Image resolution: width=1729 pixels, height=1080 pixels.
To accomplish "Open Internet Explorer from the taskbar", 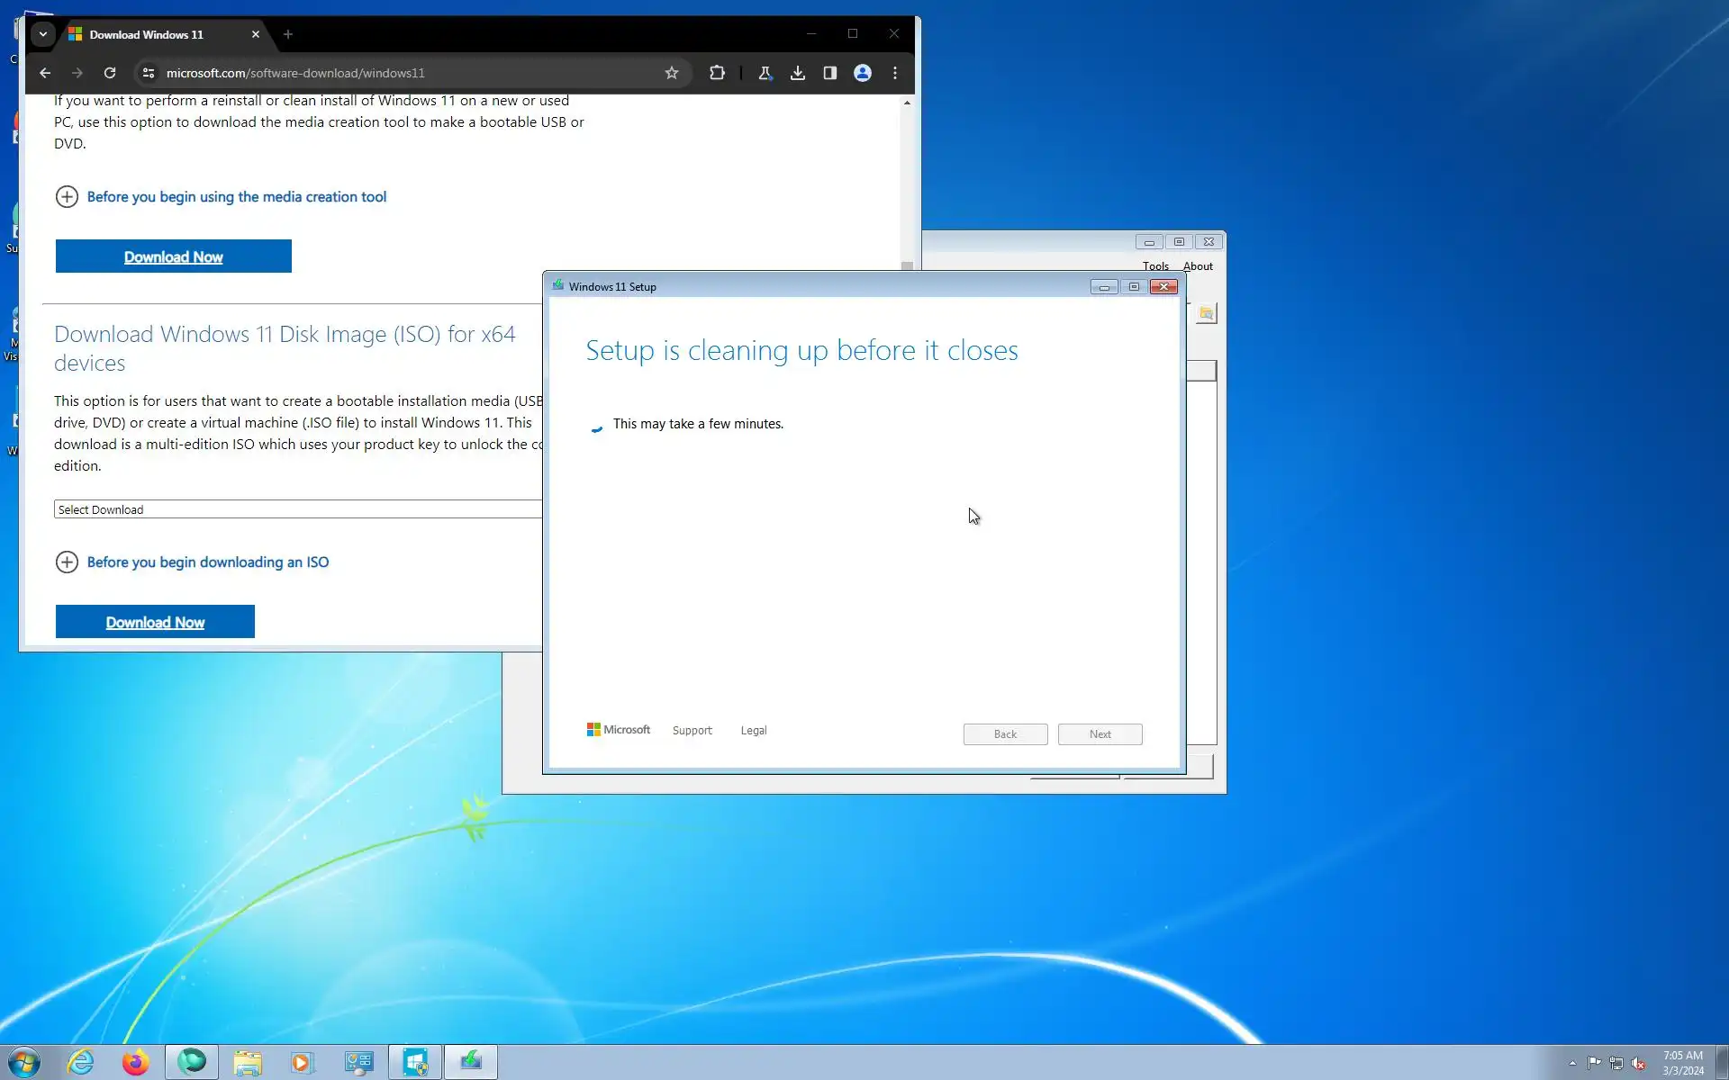I will click(x=80, y=1062).
